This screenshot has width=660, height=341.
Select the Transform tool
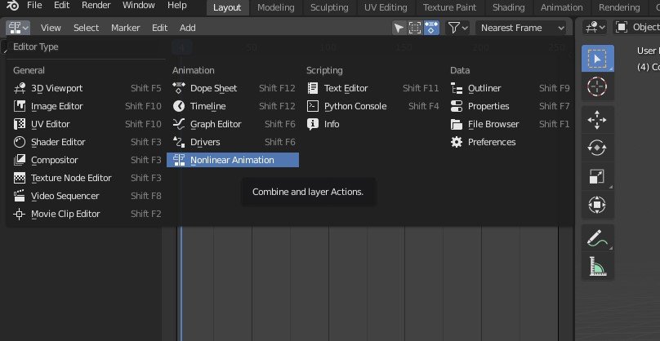coord(597,204)
